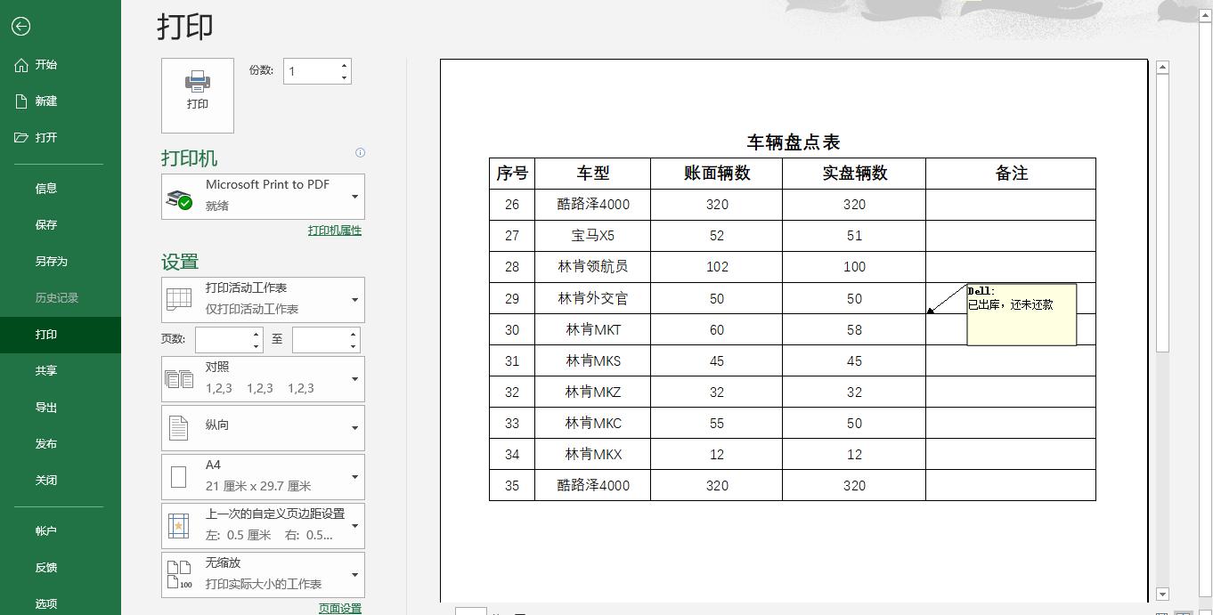Click the custom margins 页边距 icon

pos(179,525)
